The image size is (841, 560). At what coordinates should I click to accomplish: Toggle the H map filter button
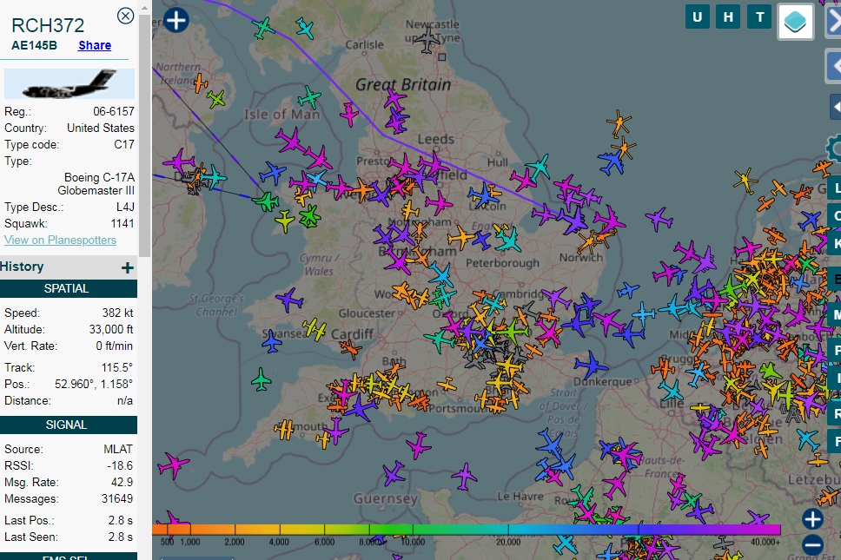click(728, 17)
